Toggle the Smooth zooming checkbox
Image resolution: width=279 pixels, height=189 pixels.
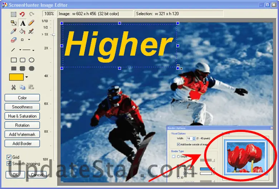click(9, 163)
